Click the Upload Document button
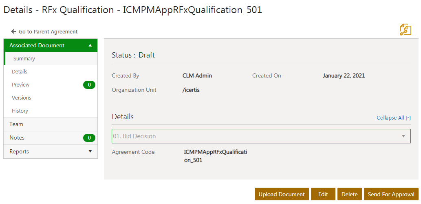Image resolution: width=421 pixels, height=204 pixels. [x=282, y=194]
